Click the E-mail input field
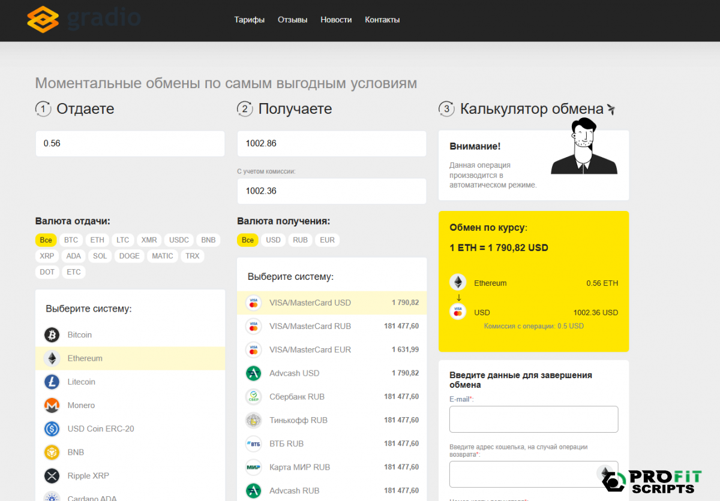This screenshot has width=720, height=501. click(x=533, y=419)
